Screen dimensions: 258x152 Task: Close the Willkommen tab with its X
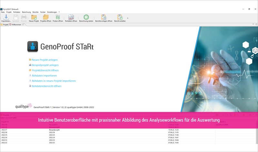point(23,25)
